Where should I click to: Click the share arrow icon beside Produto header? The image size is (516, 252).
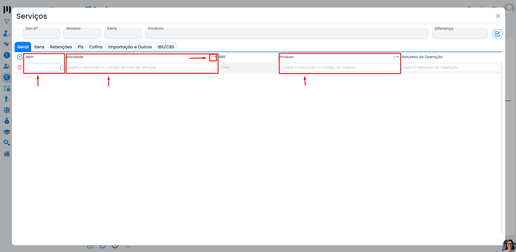pos(396,57)
